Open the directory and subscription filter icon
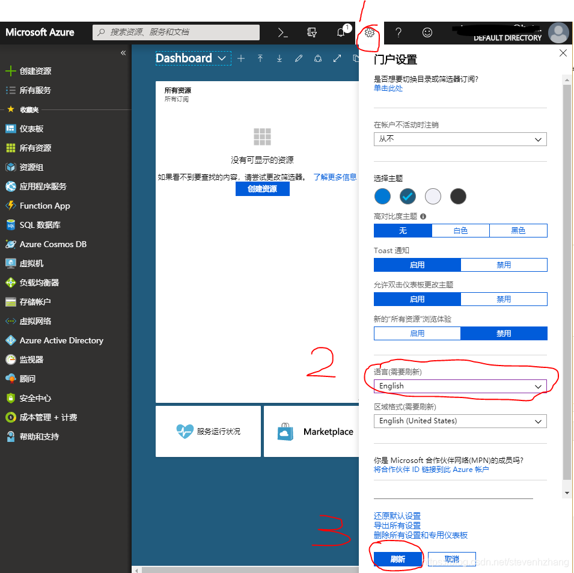This screenshot has width=574, height=573. coord(311,32)
